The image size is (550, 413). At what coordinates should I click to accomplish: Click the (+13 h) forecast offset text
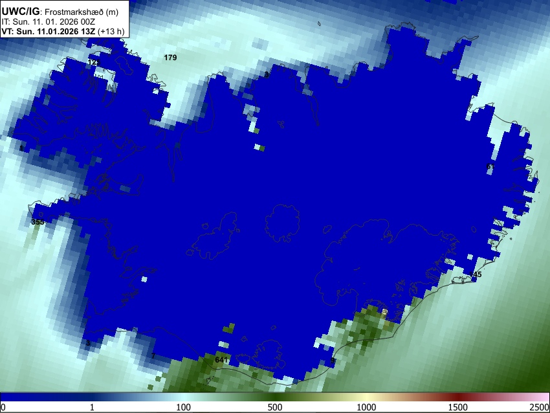point(111,31)
